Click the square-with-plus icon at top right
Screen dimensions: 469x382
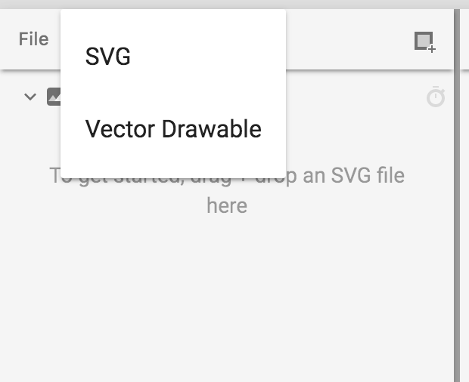point(424,41)
